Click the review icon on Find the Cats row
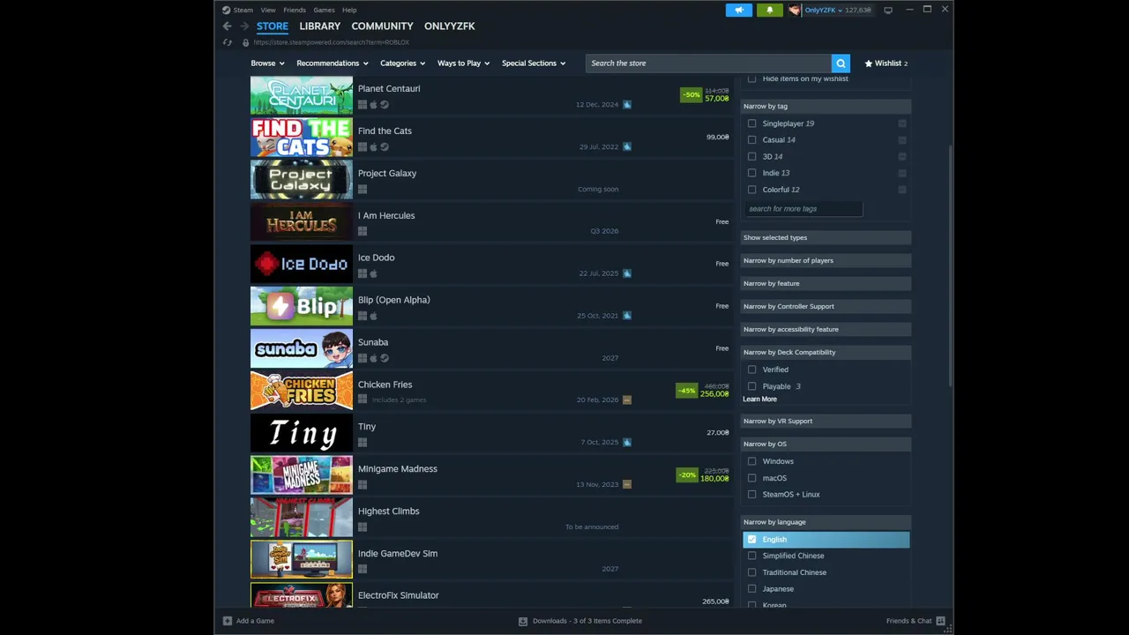The width and height of the screenshot is (1129, 635). (627, 146)
